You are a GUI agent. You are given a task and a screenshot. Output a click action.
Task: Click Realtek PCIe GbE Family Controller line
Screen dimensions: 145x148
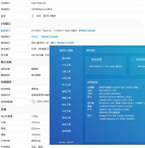117,116
